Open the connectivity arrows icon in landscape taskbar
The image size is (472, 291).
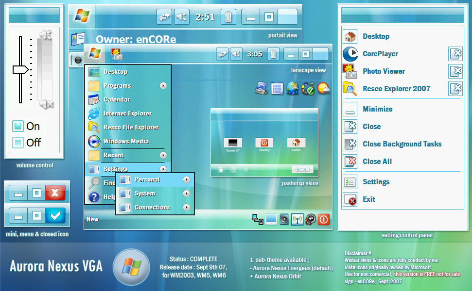tap(223, 54)
